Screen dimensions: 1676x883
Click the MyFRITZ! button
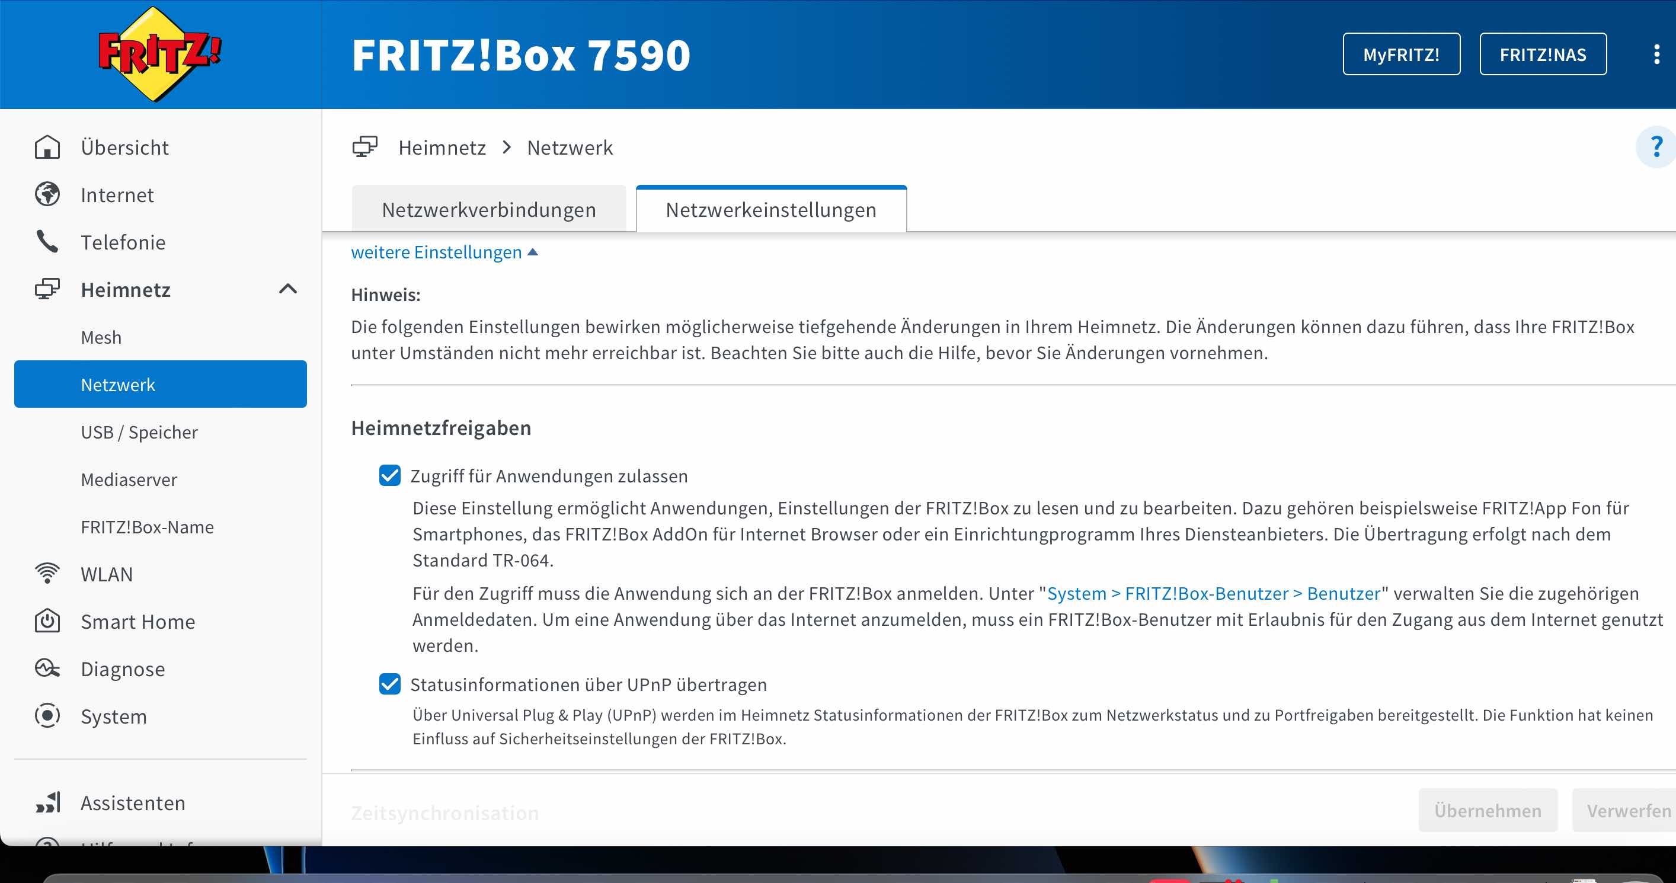[x=1401, y=55]
